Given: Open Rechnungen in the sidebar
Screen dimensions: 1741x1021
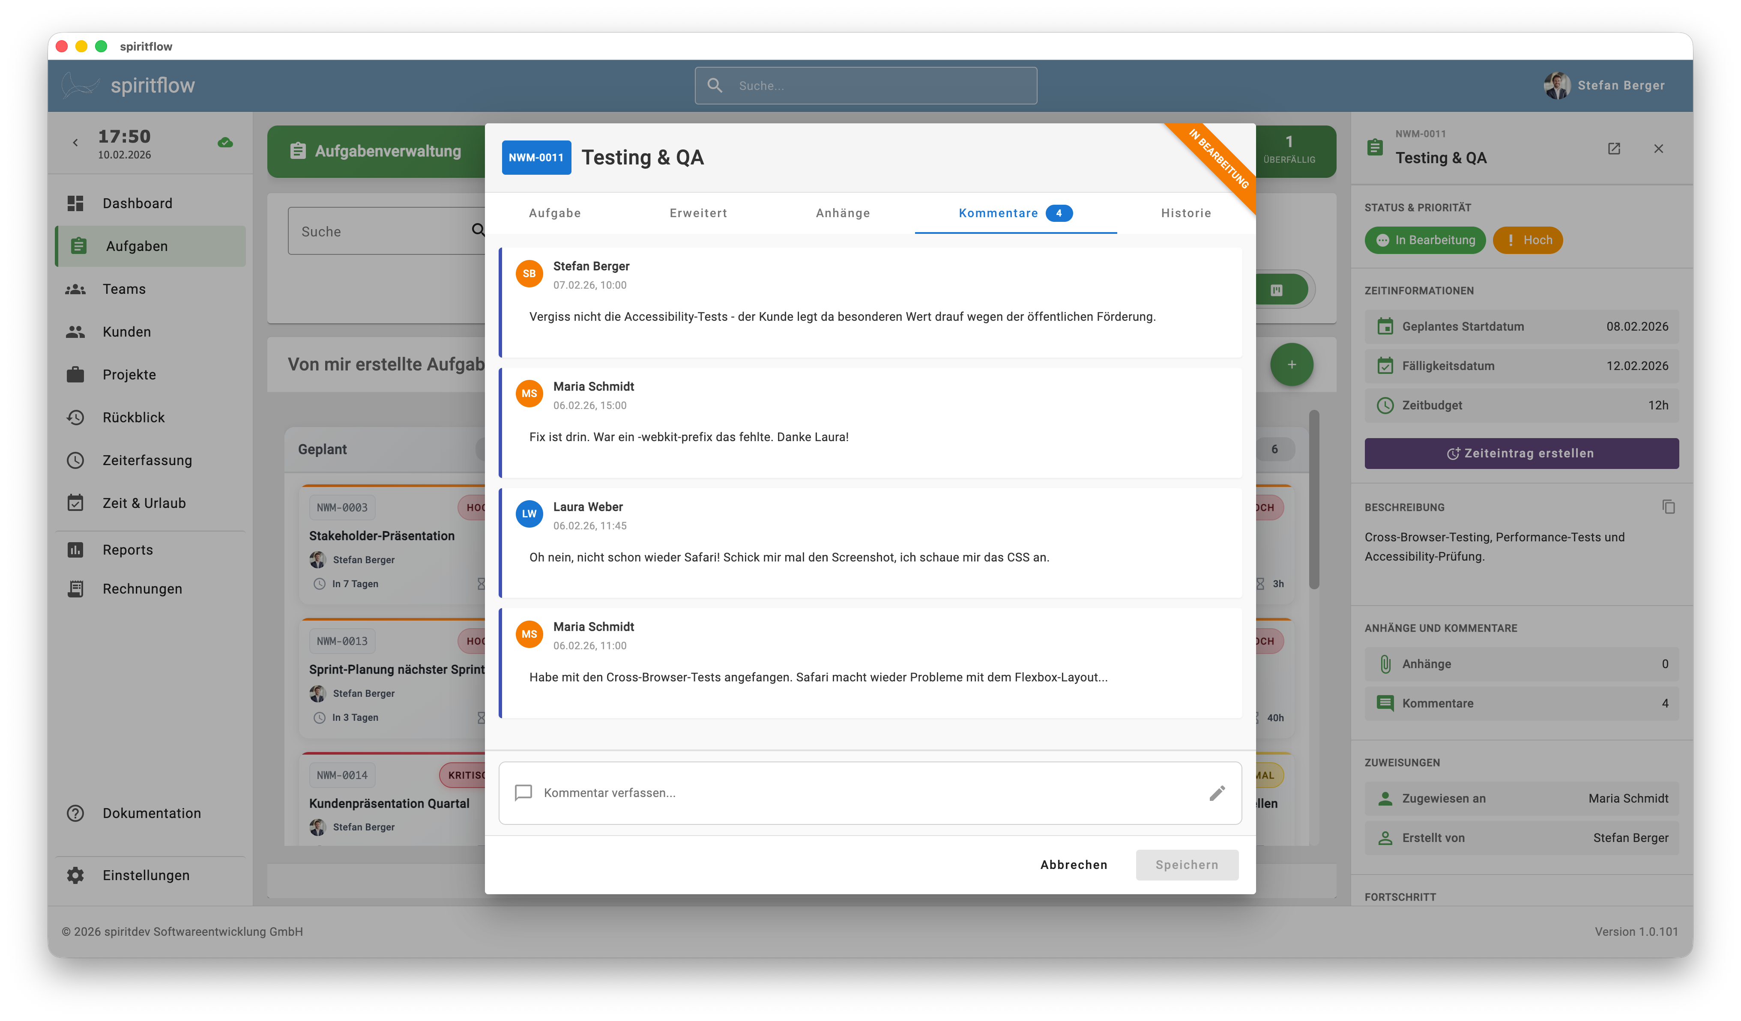Looking at the screenshot, I should pyautogui.click(x=142, y=588).
